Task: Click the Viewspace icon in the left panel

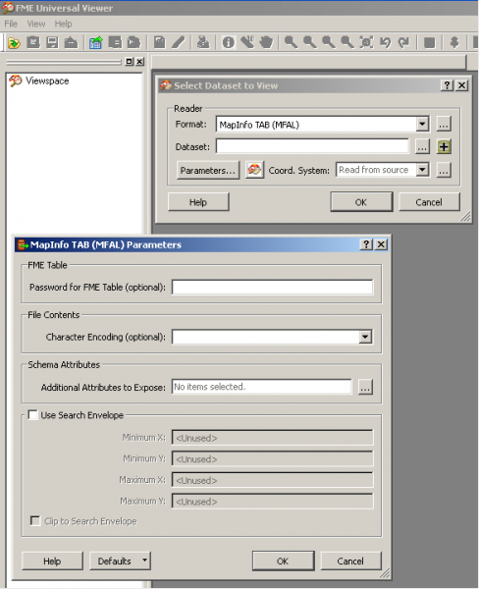Action: (x=16, y=80)
